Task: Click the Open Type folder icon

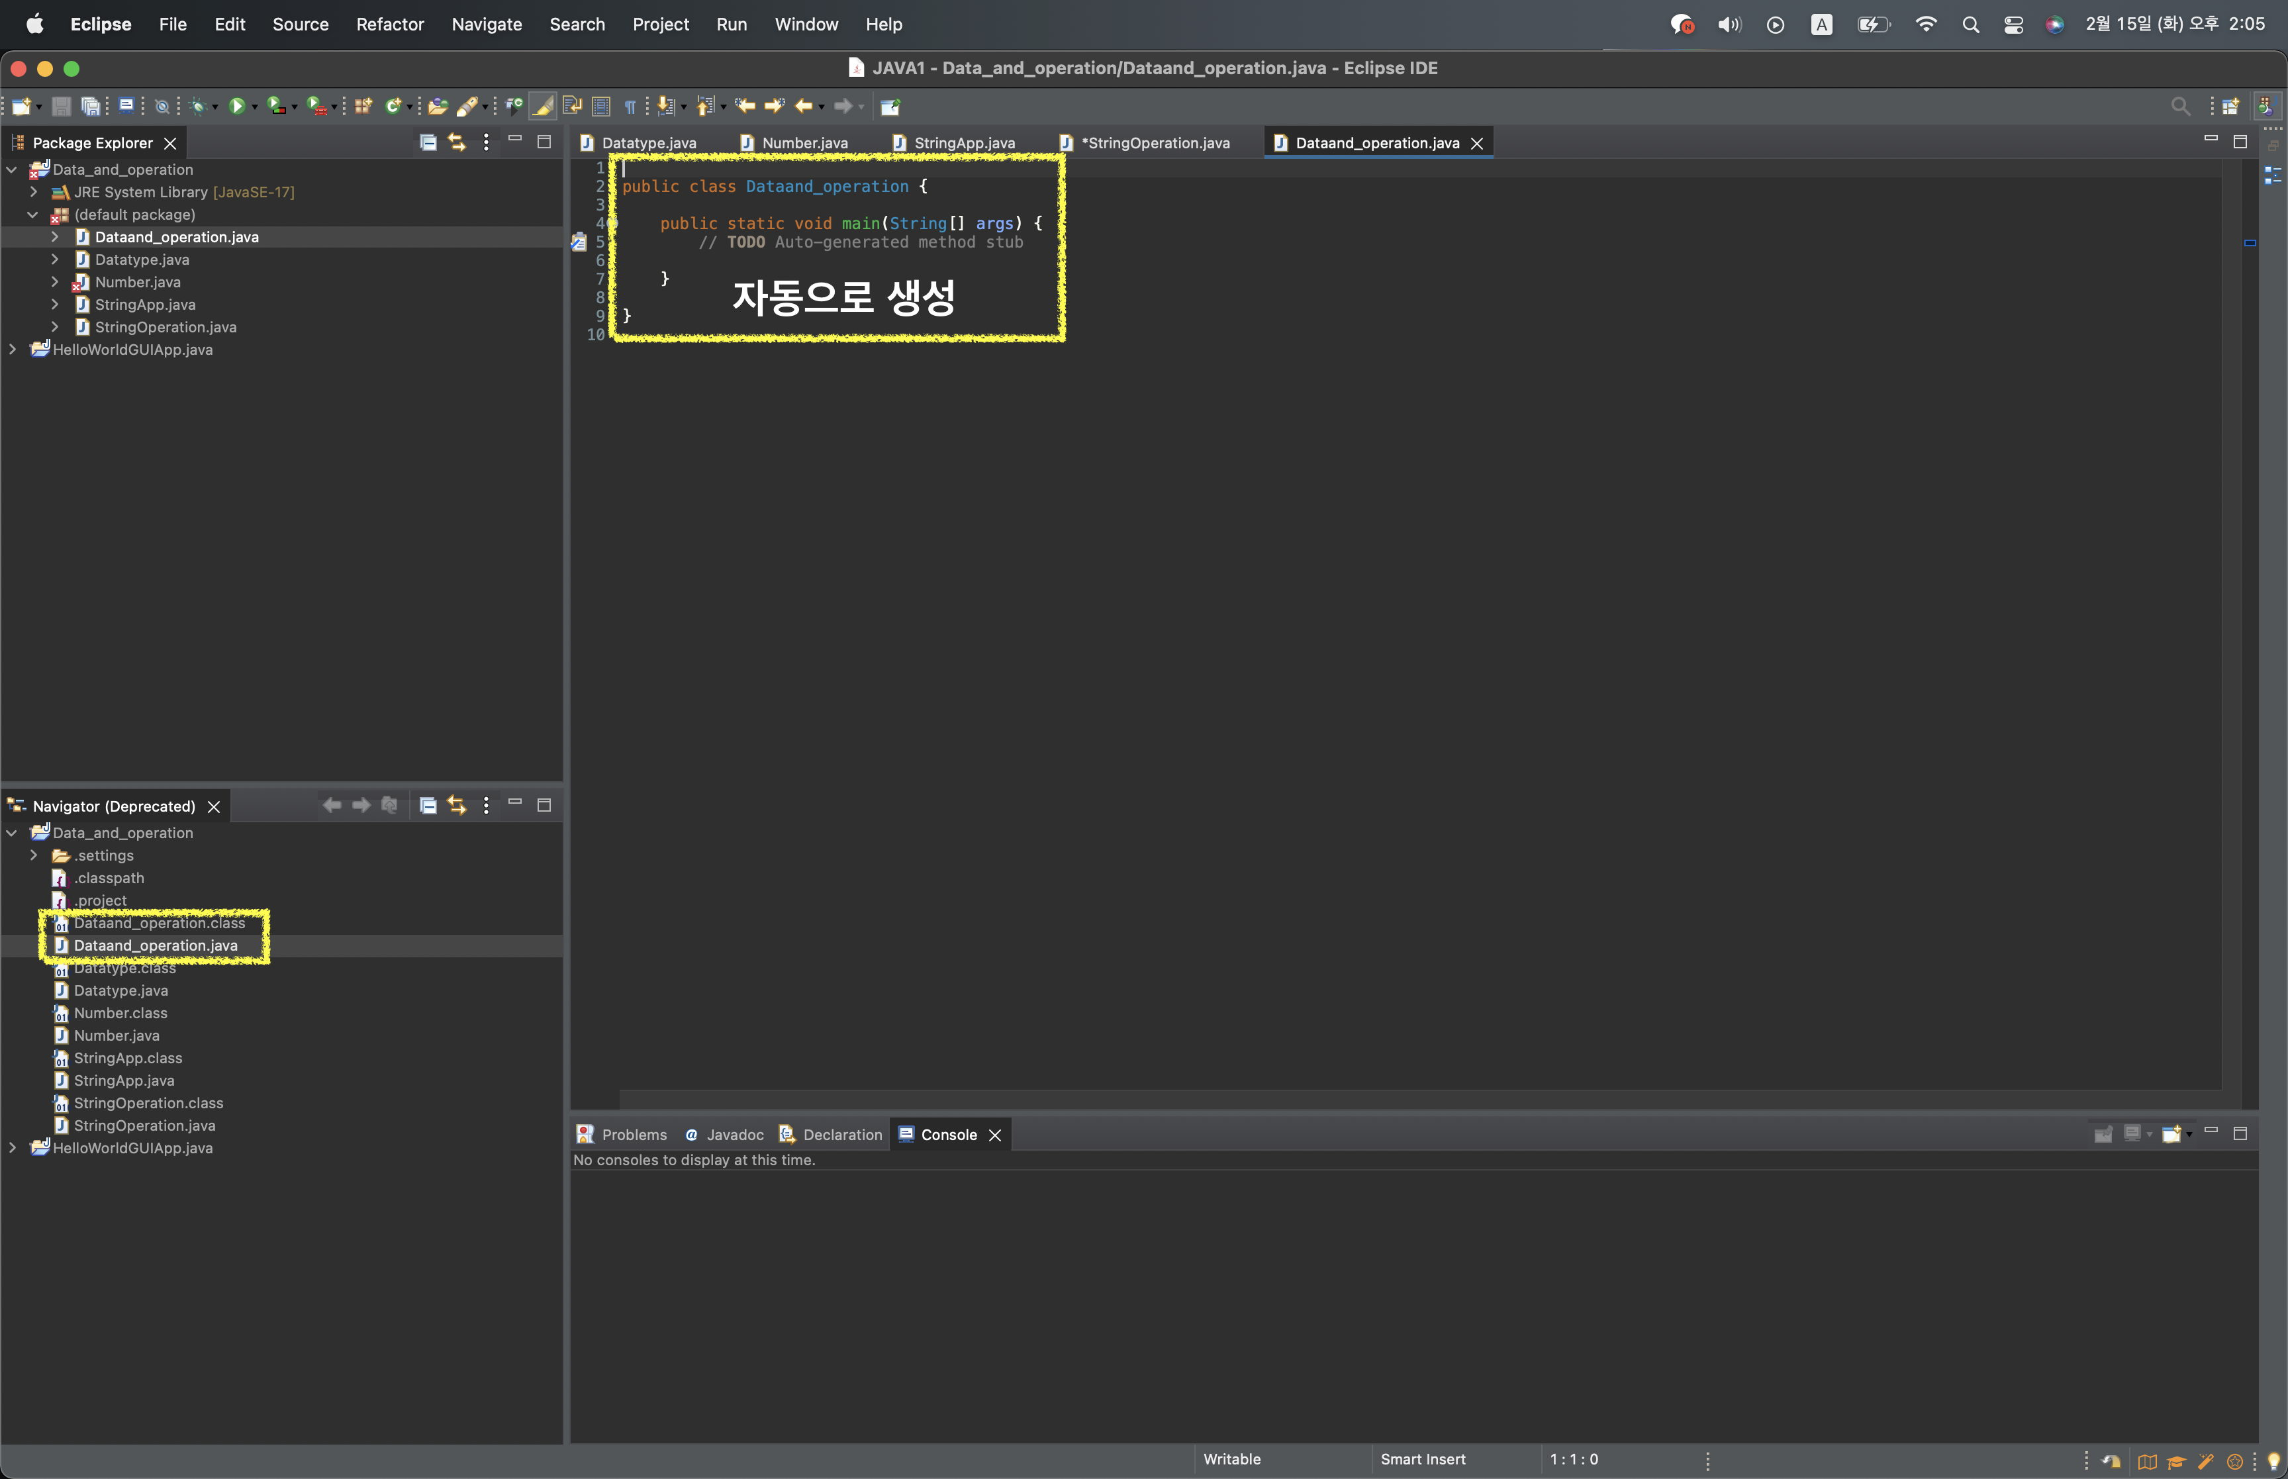Action: (438, 107)
